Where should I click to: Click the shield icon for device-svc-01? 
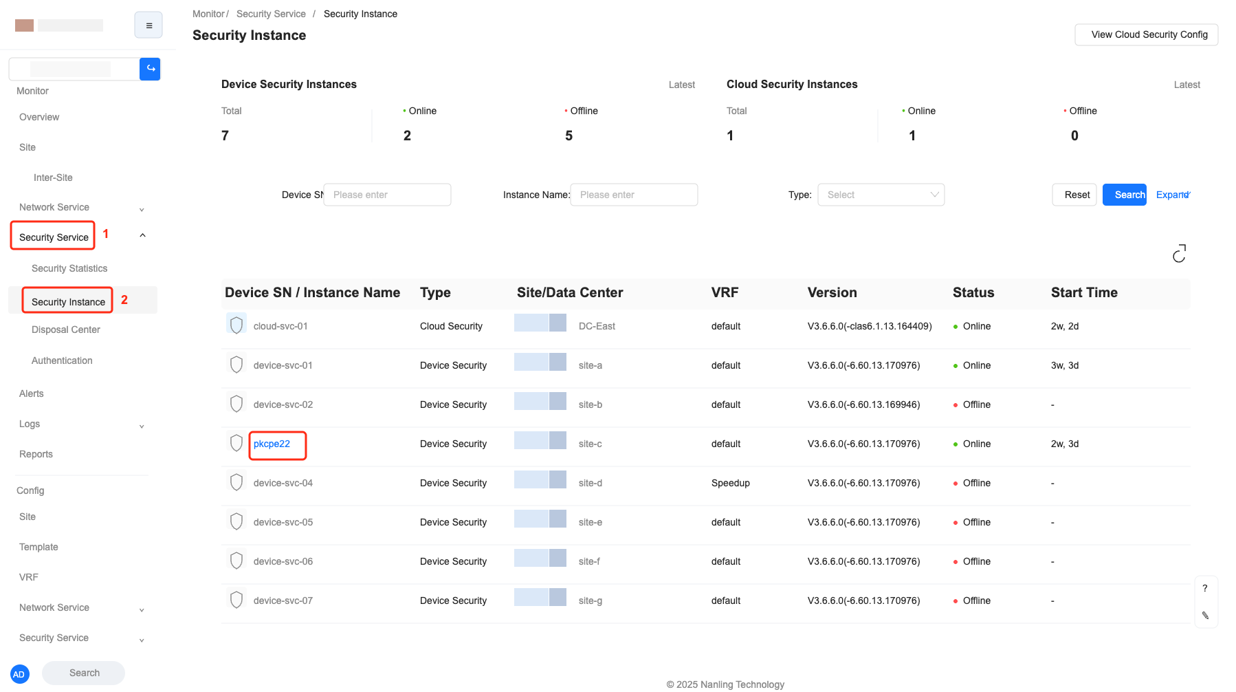[236, 365]
